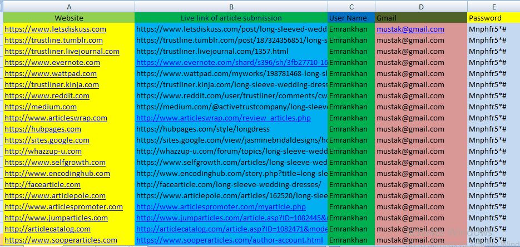Click the 'Gmail' header cell

click(x=421, y=18)
